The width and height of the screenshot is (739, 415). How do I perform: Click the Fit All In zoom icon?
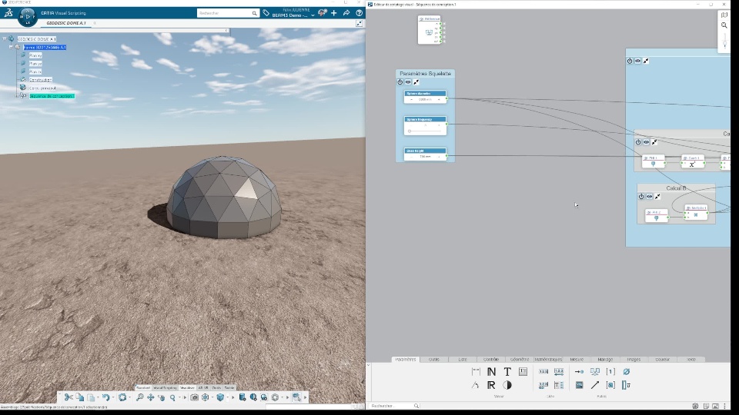click(x=139, y=397)
